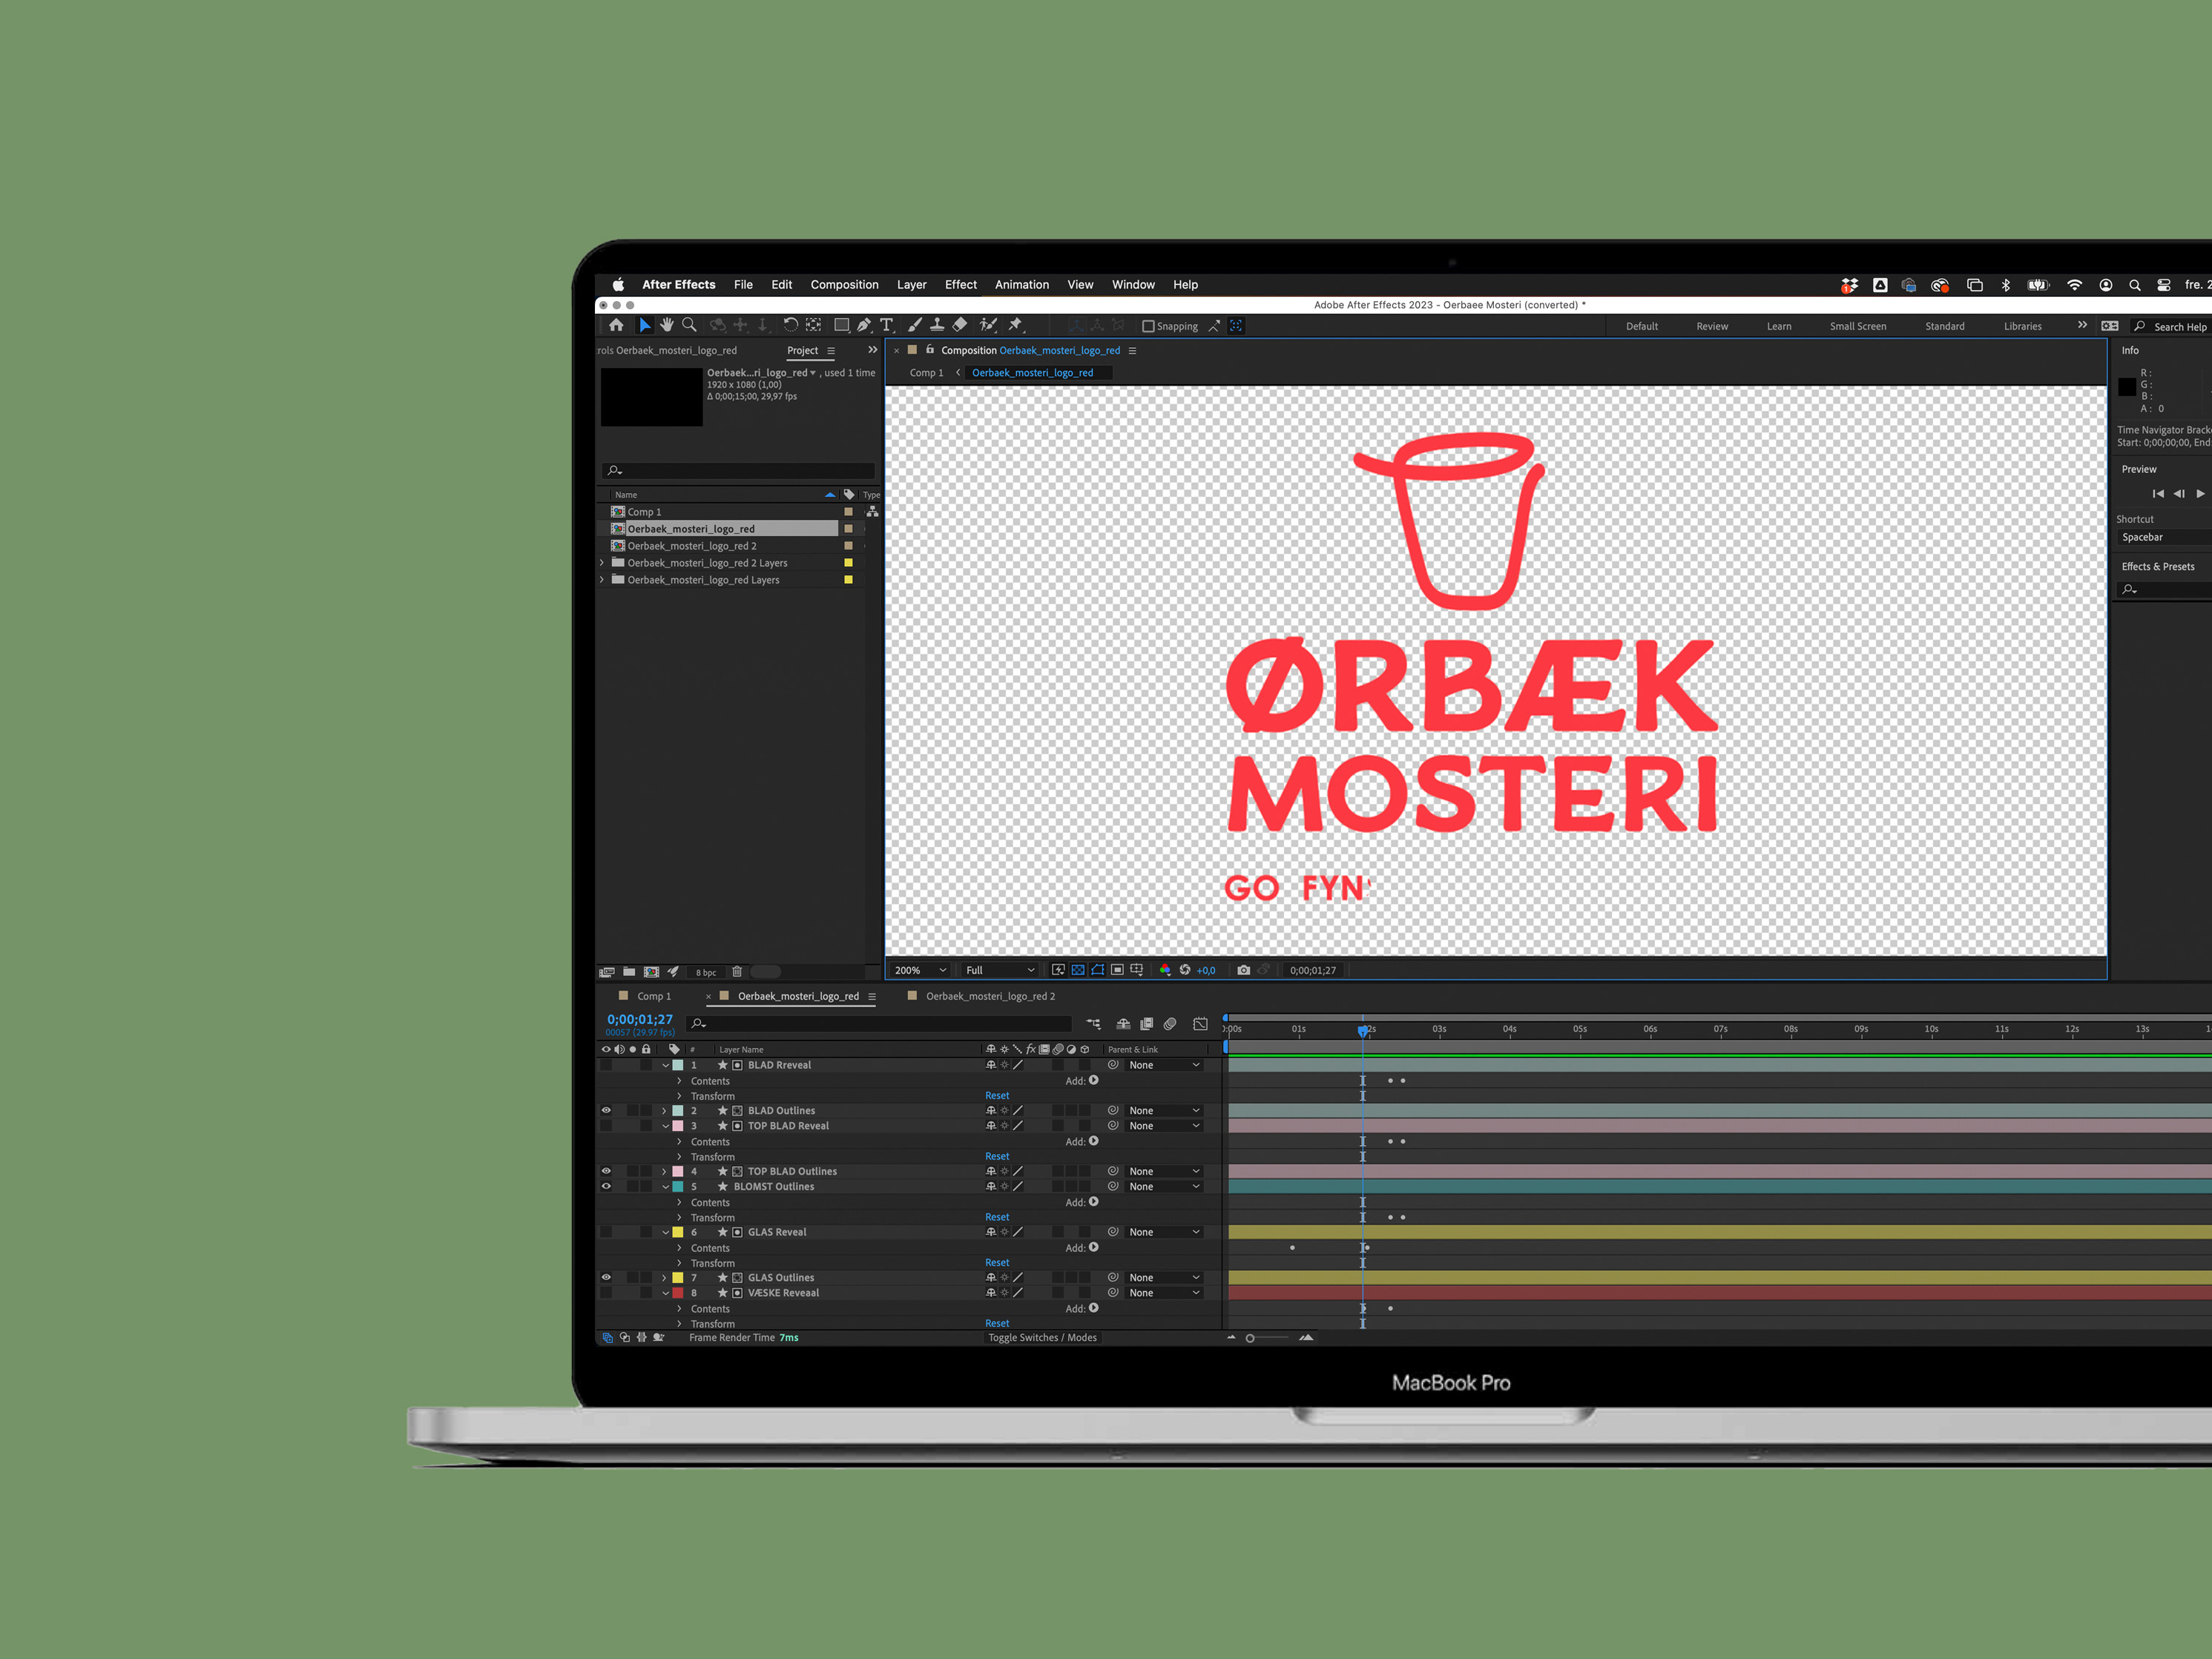Show the VÆSKE Reveaal layer visibility box
Image resolution: width=2212 pixels, height=1659 pixels.
click(x=606, y=1293)
